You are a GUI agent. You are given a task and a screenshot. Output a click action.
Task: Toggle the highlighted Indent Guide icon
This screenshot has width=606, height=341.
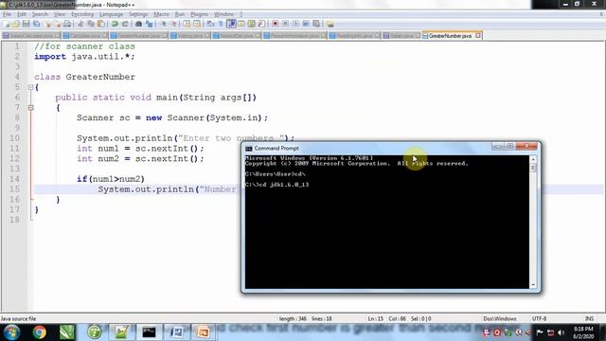pyautogui.click(x=231, y=24)
